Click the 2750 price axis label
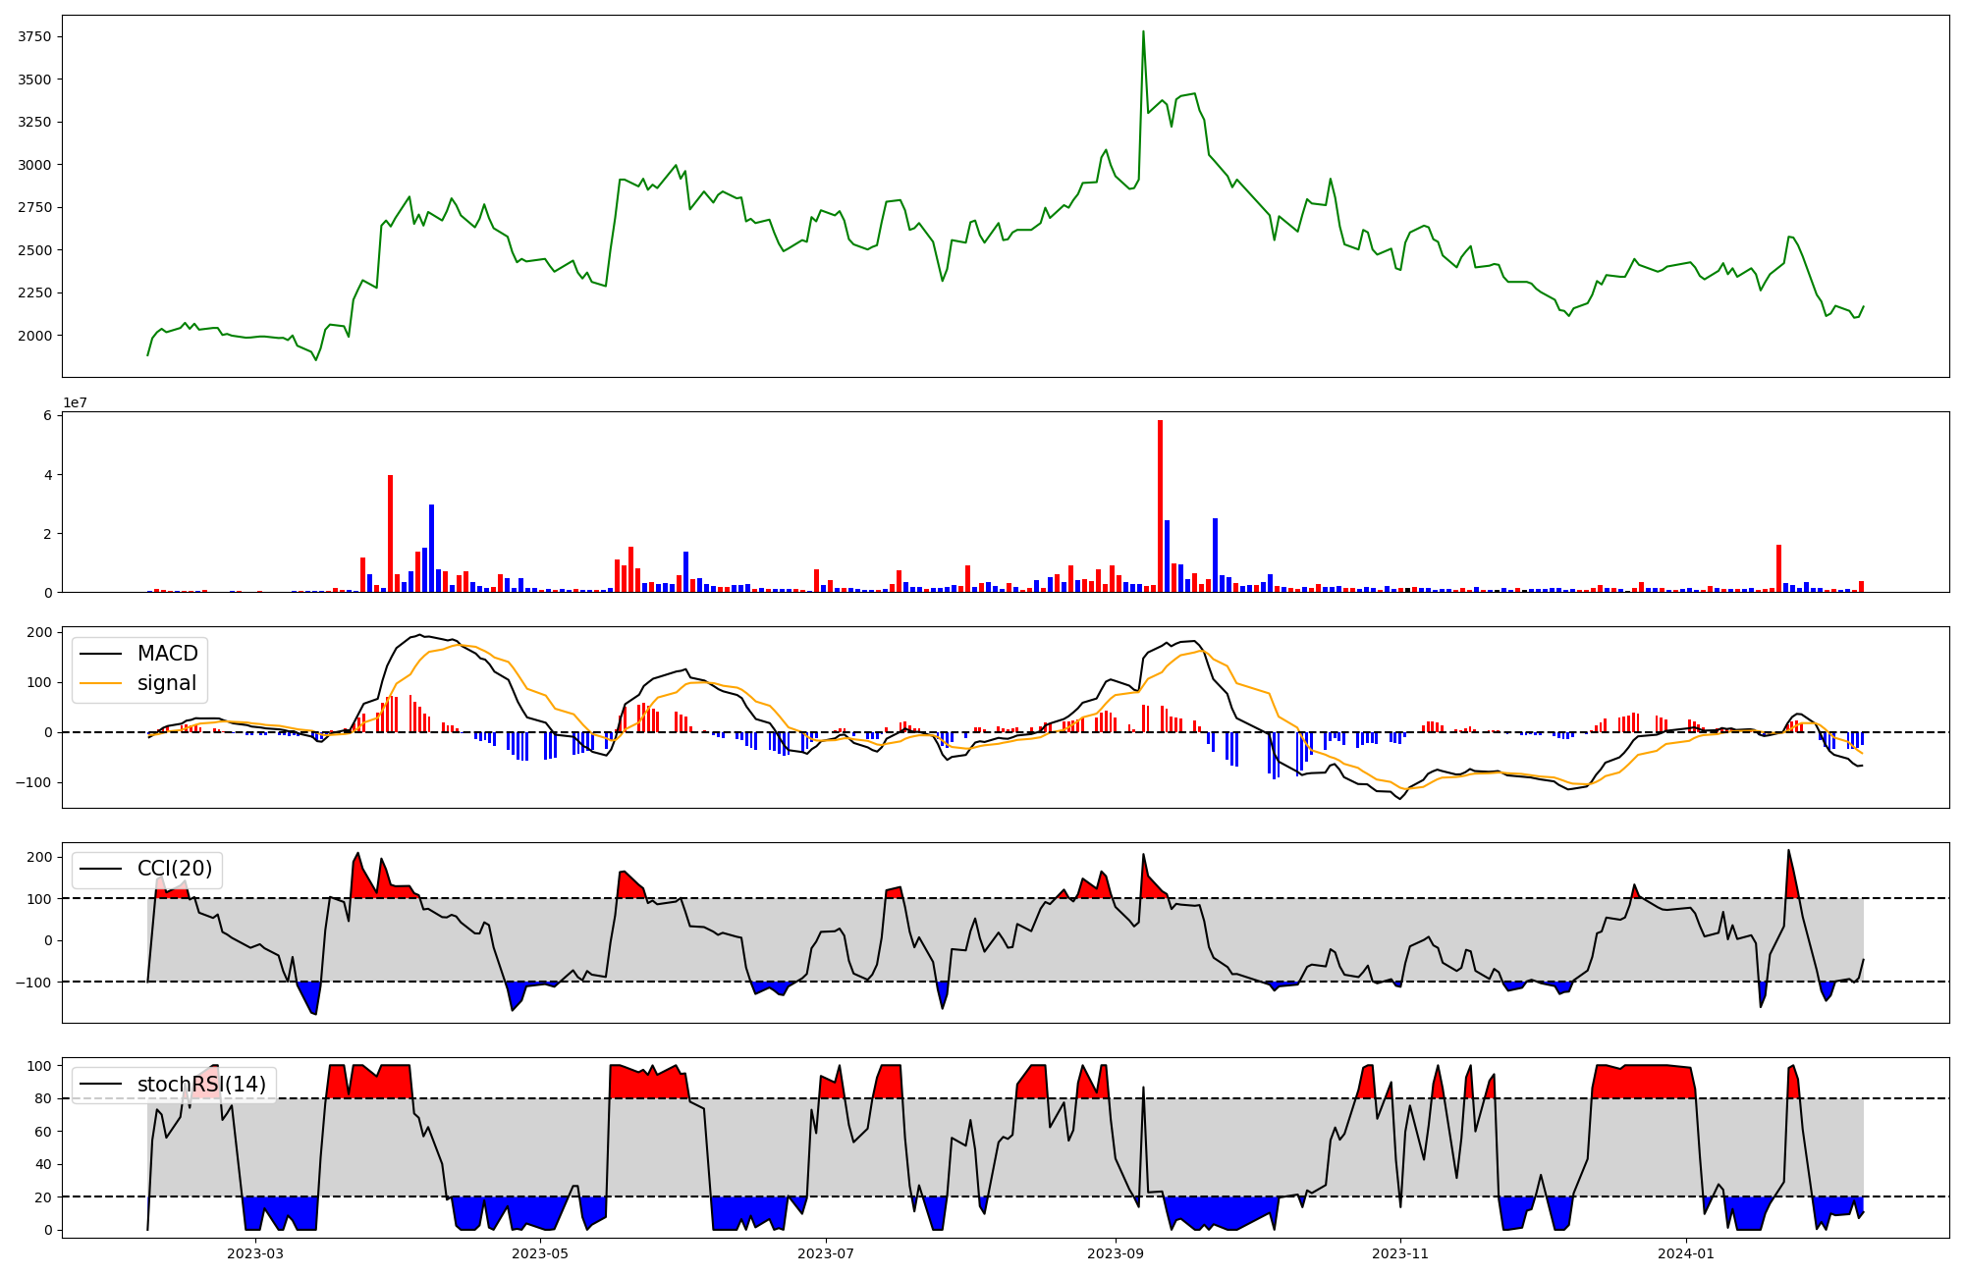1964x1276 pixels. pos(34,207)
